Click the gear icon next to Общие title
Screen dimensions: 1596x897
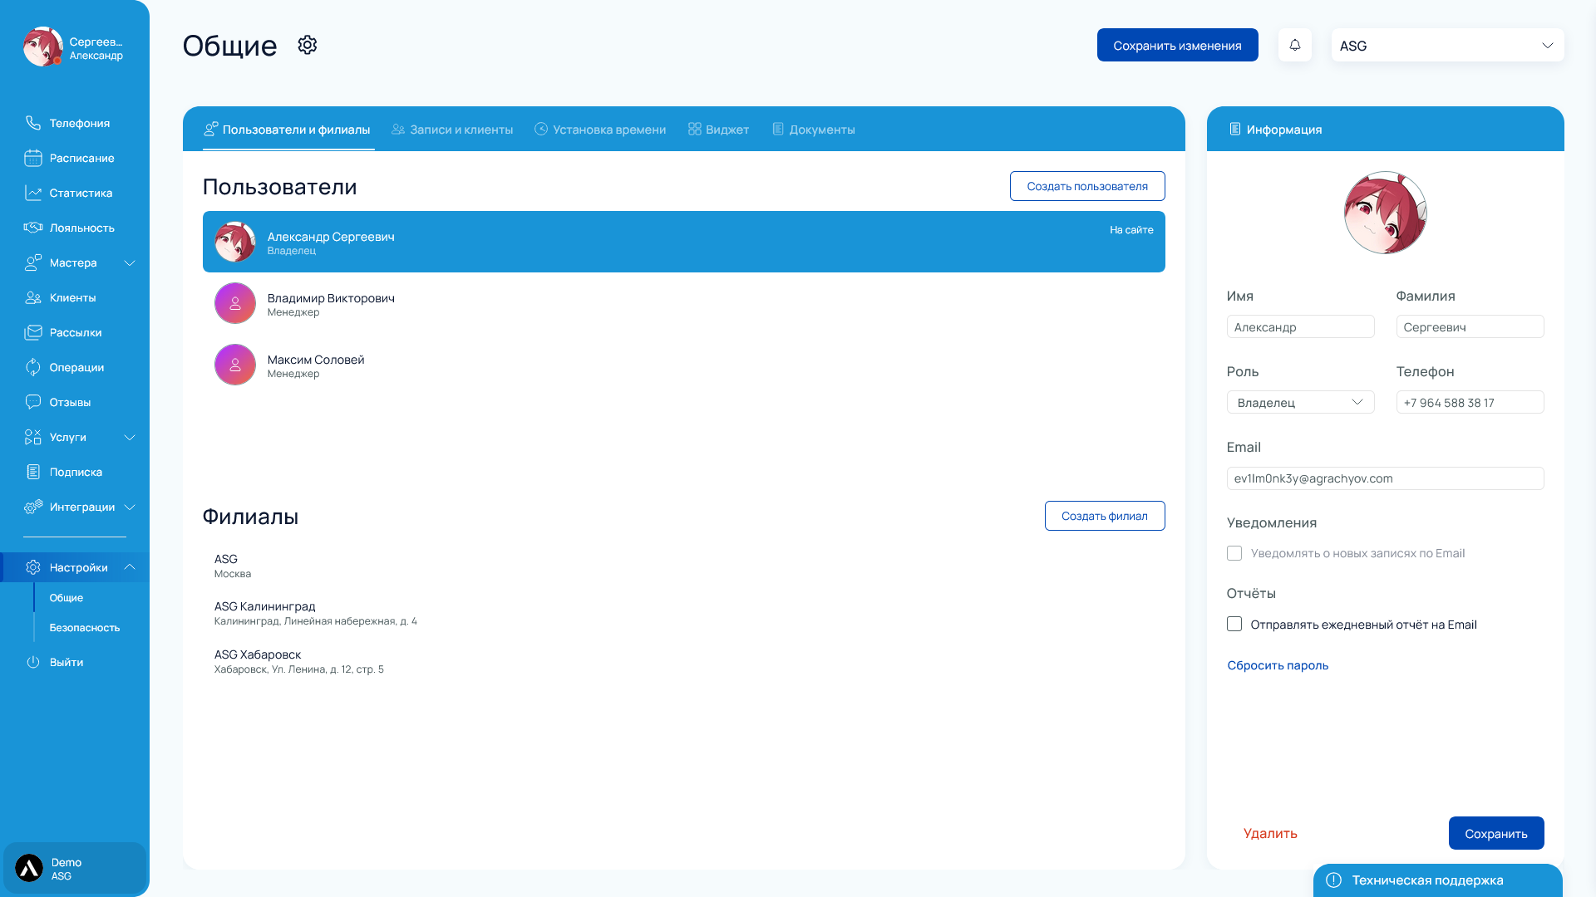point(308,45)
